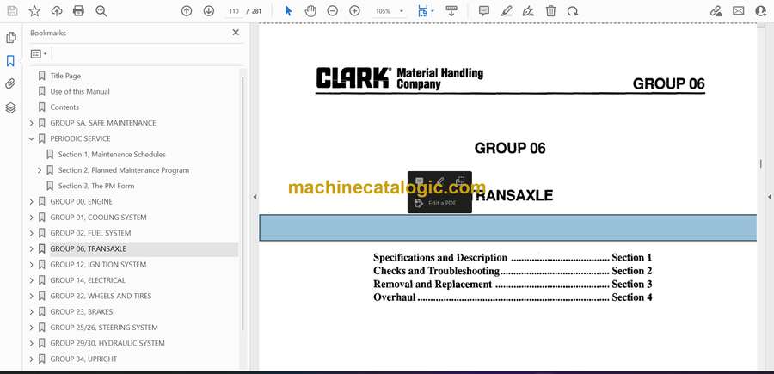Screen dimensions: 774x374
Task: Click Overhaul Section 4 line
Action: tap(513, 297)
